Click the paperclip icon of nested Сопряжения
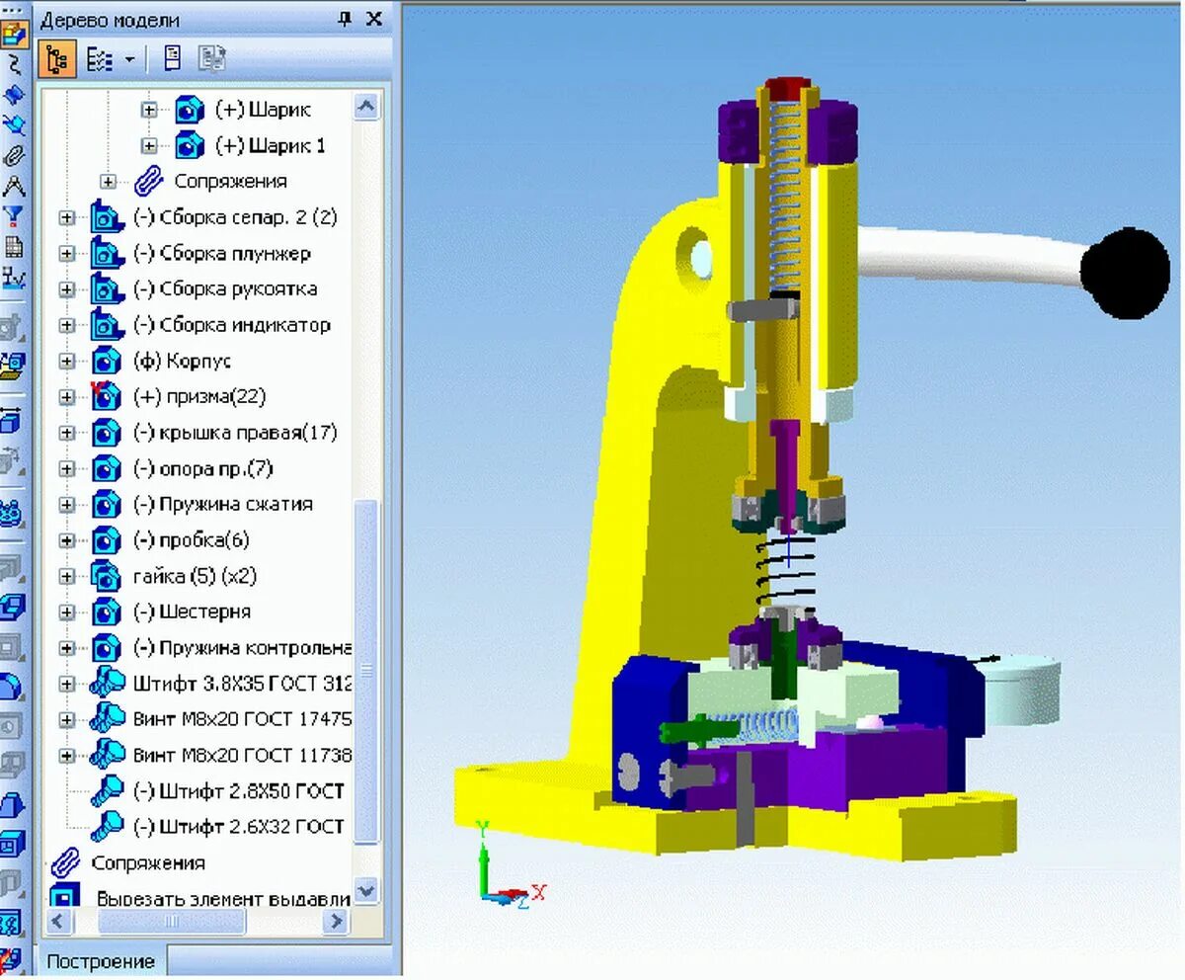 click(x=147, y=181)
